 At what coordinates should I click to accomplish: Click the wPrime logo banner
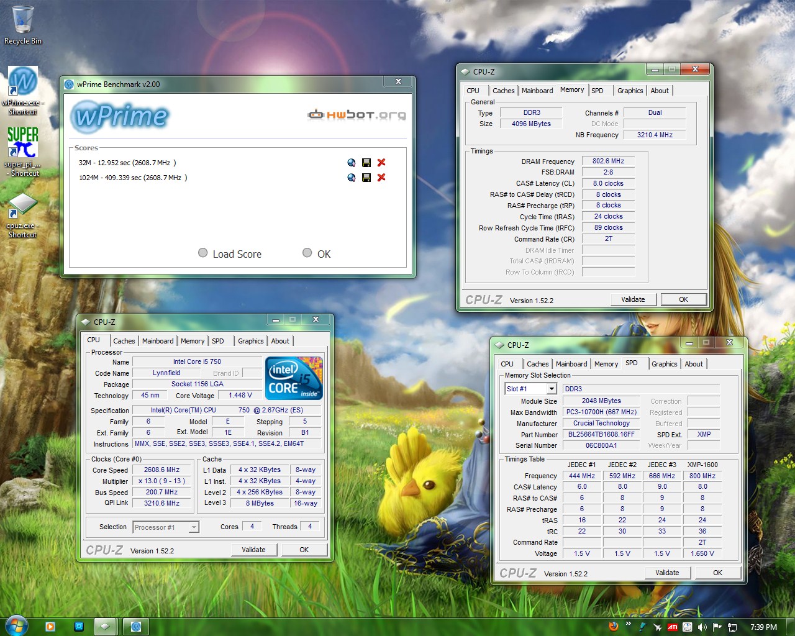pos(120,116)
